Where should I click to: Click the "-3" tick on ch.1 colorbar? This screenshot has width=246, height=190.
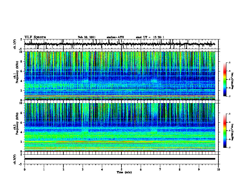point(229,62)
